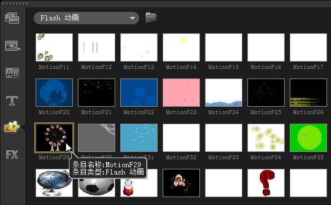Open the Graphics library flower icon

click(x=12, y=127)
